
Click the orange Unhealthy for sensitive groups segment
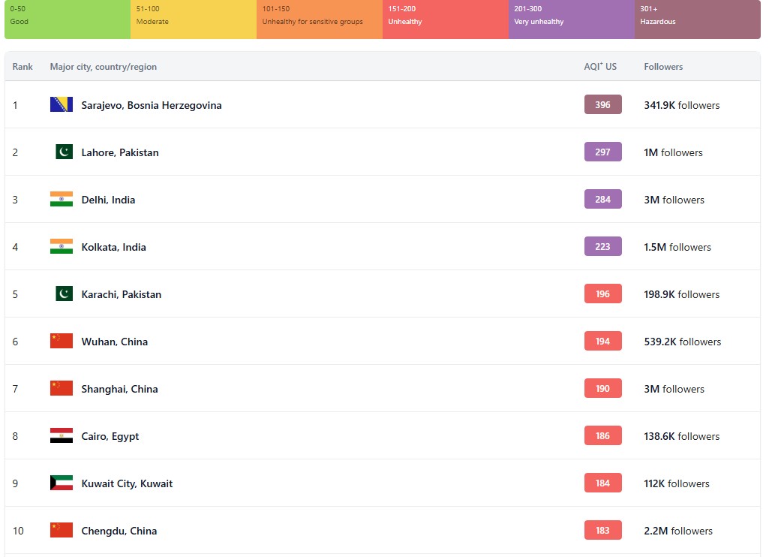[x=320, y=20]
